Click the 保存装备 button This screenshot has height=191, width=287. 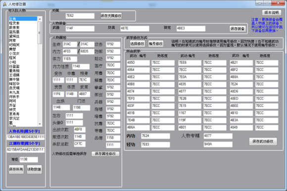click(238, 29)
